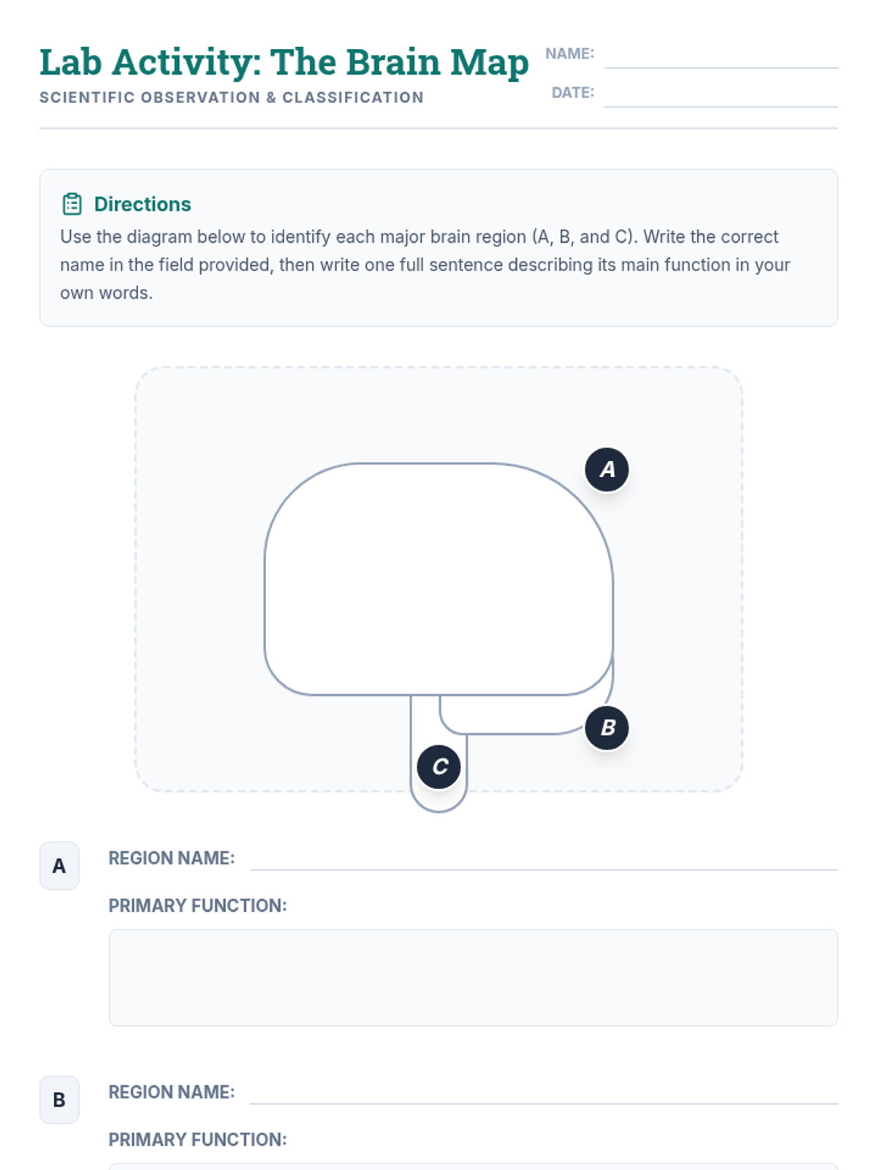Click the large cerebrum shape in diagram

pyautogui.click(x=438, y=579)
